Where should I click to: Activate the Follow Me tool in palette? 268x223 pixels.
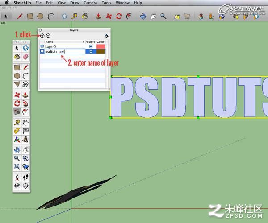25,103
